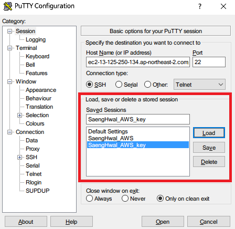Open the Proxy category
Image resolution: width=235 pixels, height=229 pixels.
point(33,149)
